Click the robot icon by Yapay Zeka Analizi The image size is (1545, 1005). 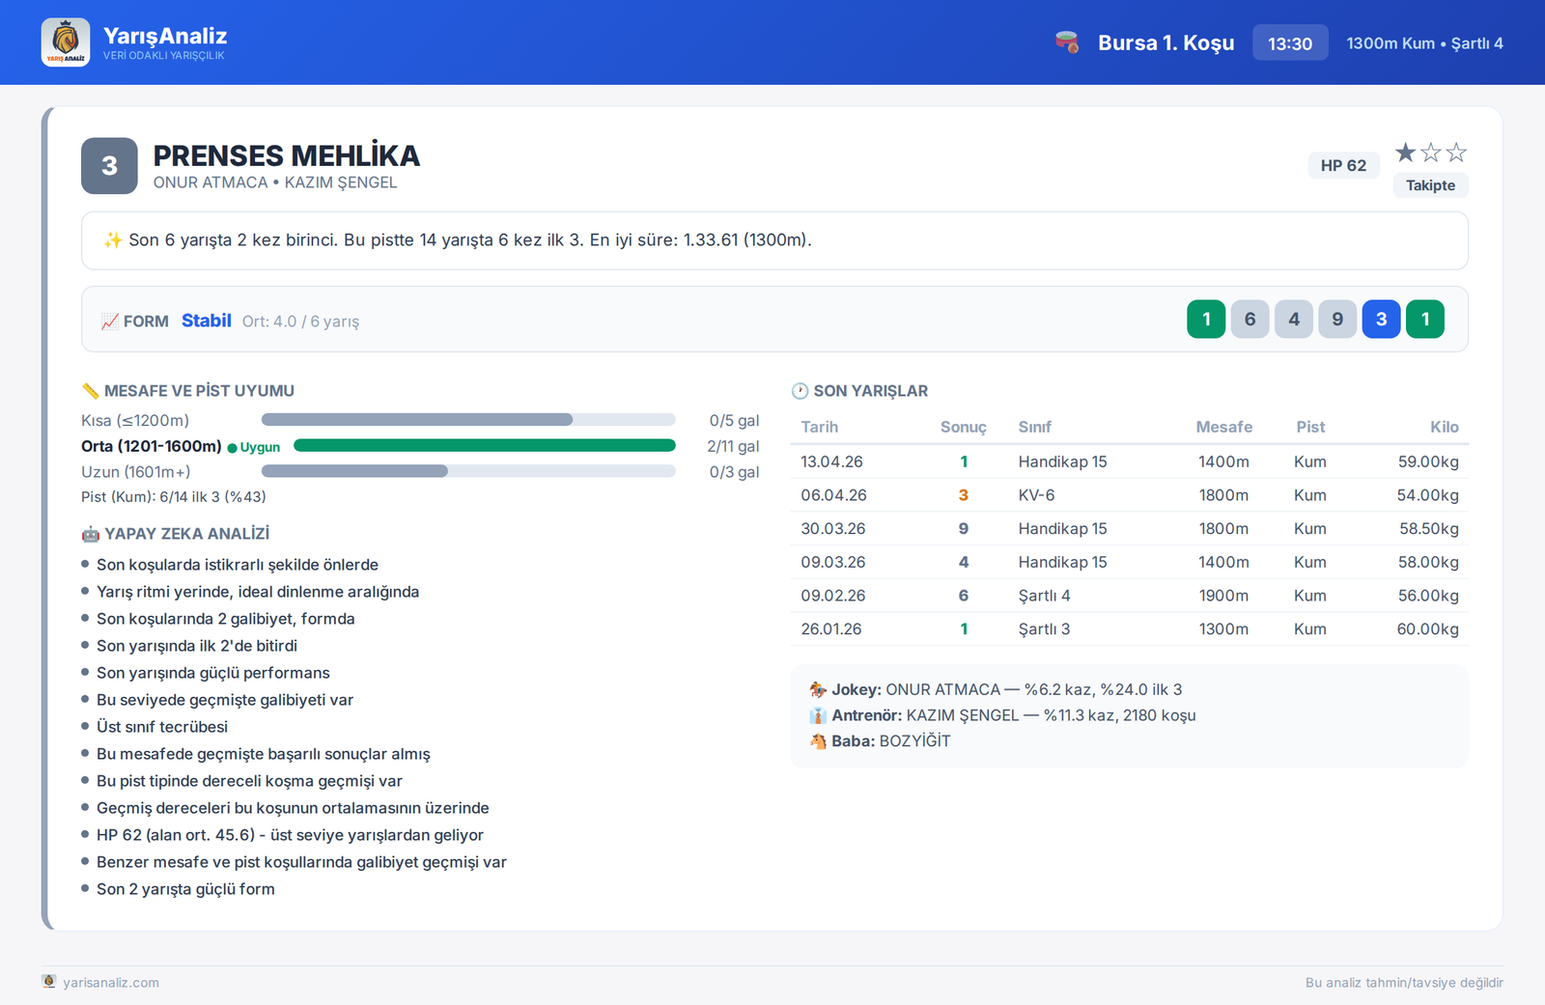(x=91, y=534)
